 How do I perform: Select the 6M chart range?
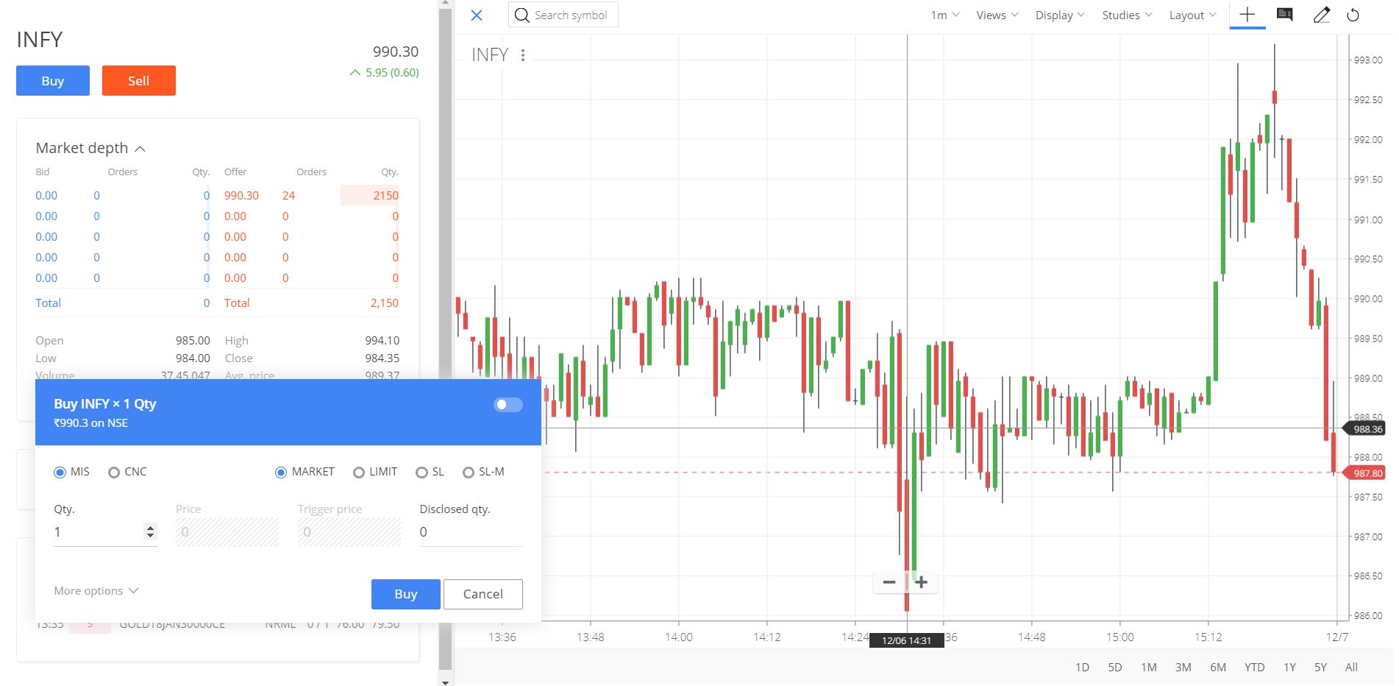pyautogui.click(x=1218, y=667)
